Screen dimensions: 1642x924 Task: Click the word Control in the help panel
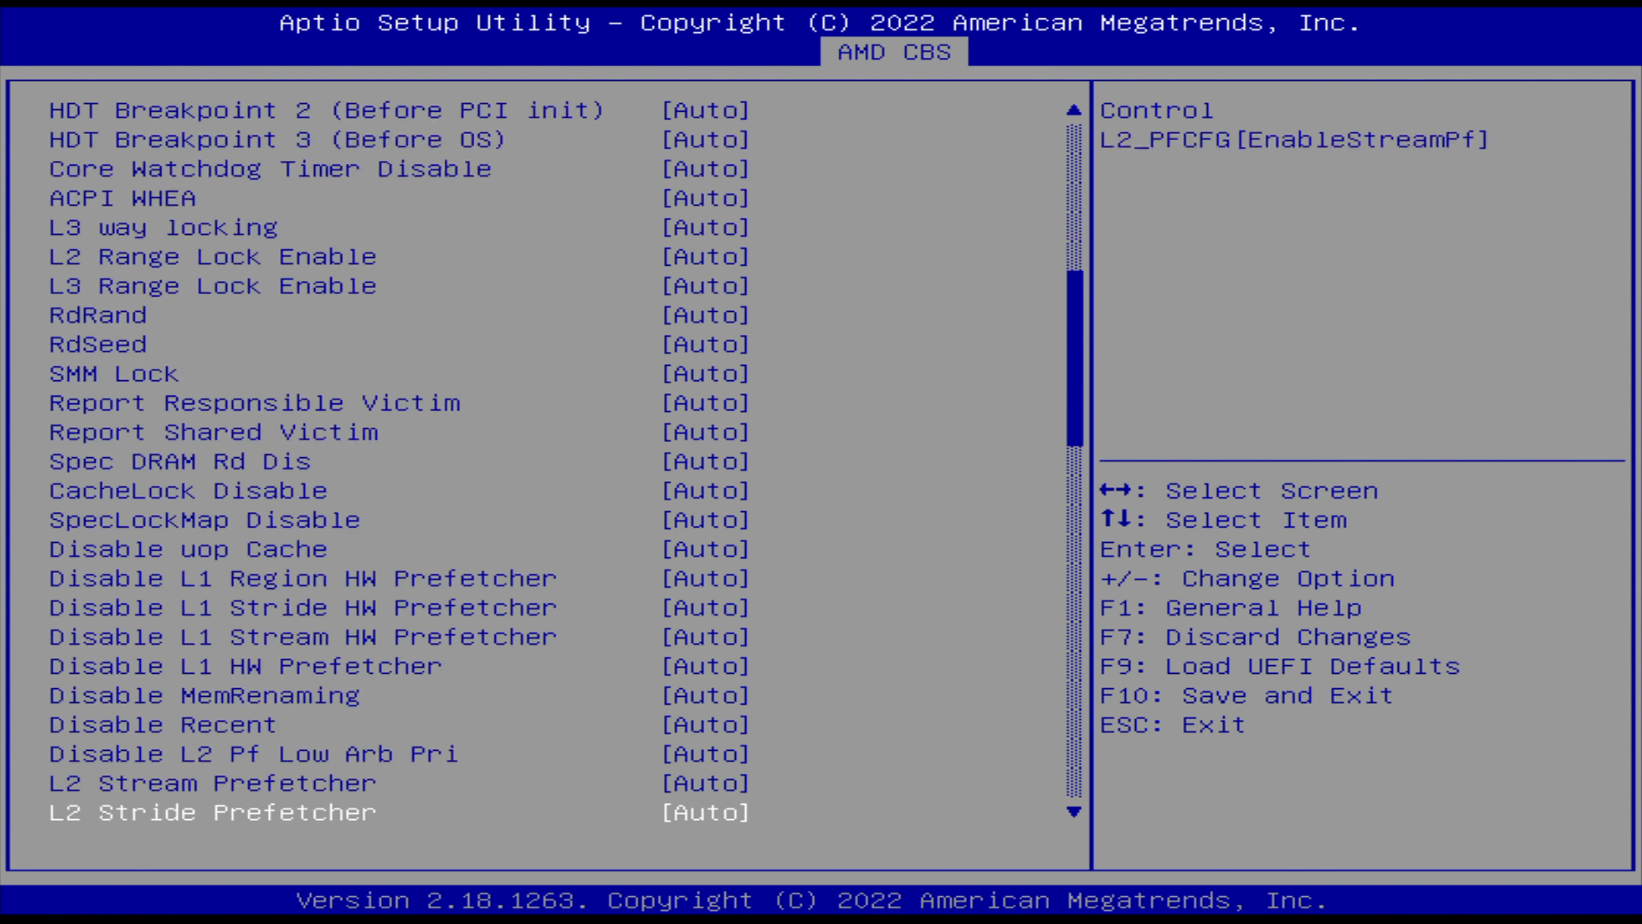click(1157, 111)
